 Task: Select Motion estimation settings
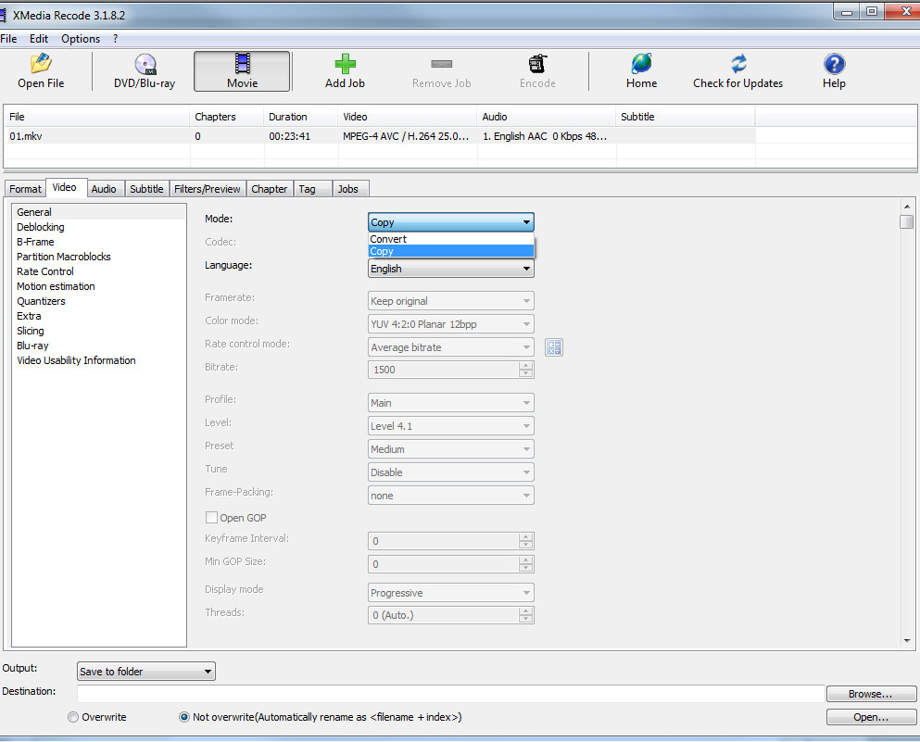pos(56,286)
